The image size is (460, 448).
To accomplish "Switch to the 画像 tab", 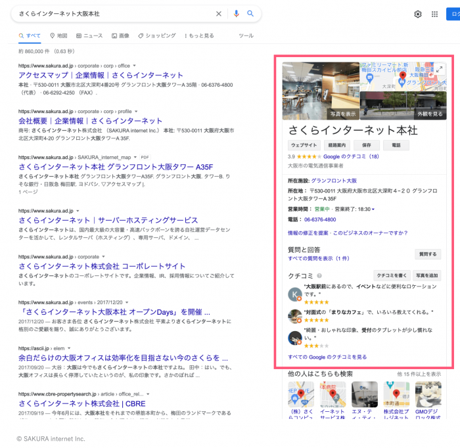I will point(120,35).
